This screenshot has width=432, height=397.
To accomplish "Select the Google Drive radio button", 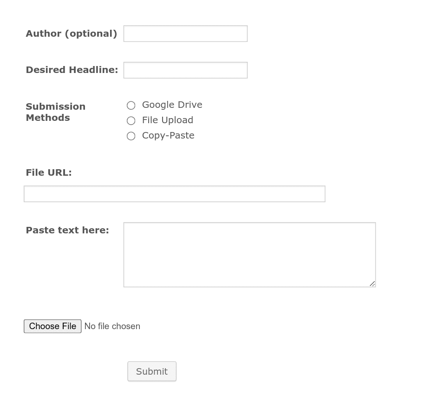I will (131, 105).
